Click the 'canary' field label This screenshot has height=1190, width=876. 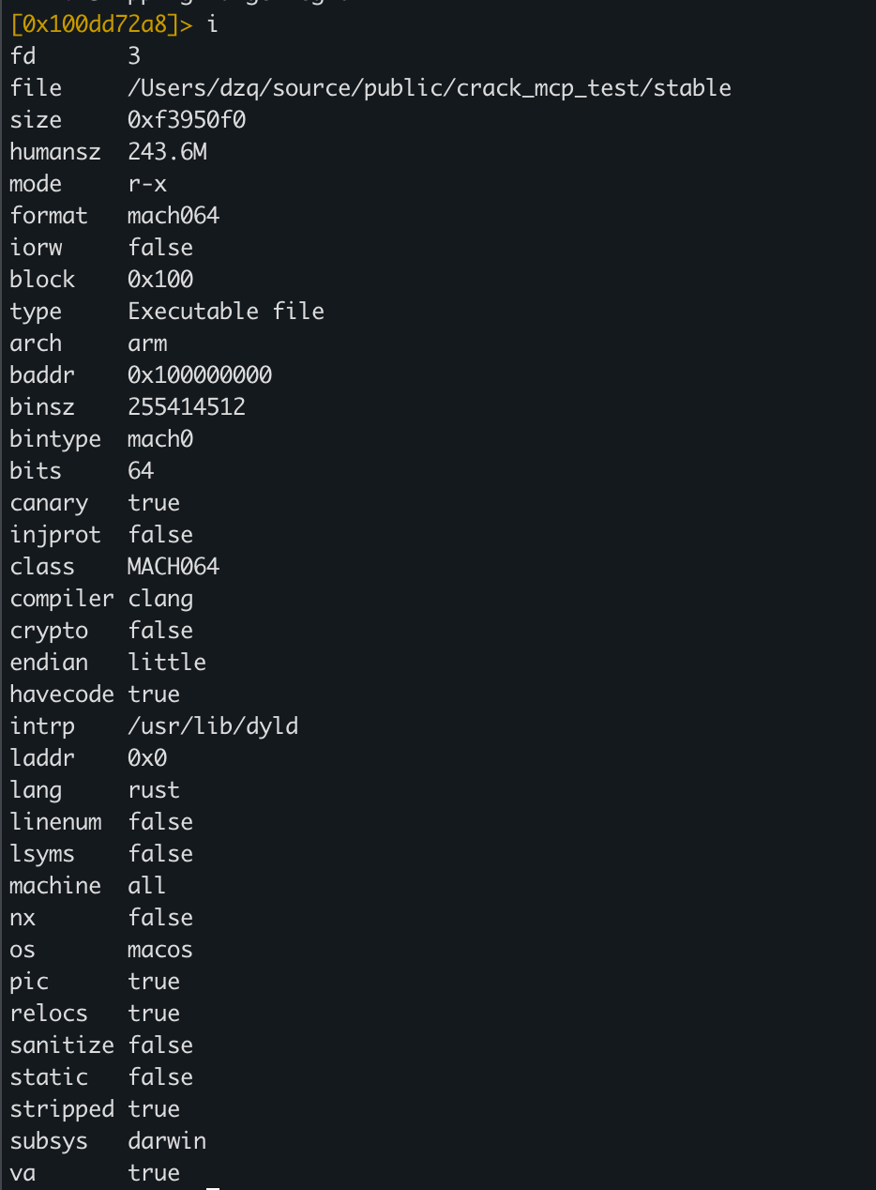(x=49, y=503)
